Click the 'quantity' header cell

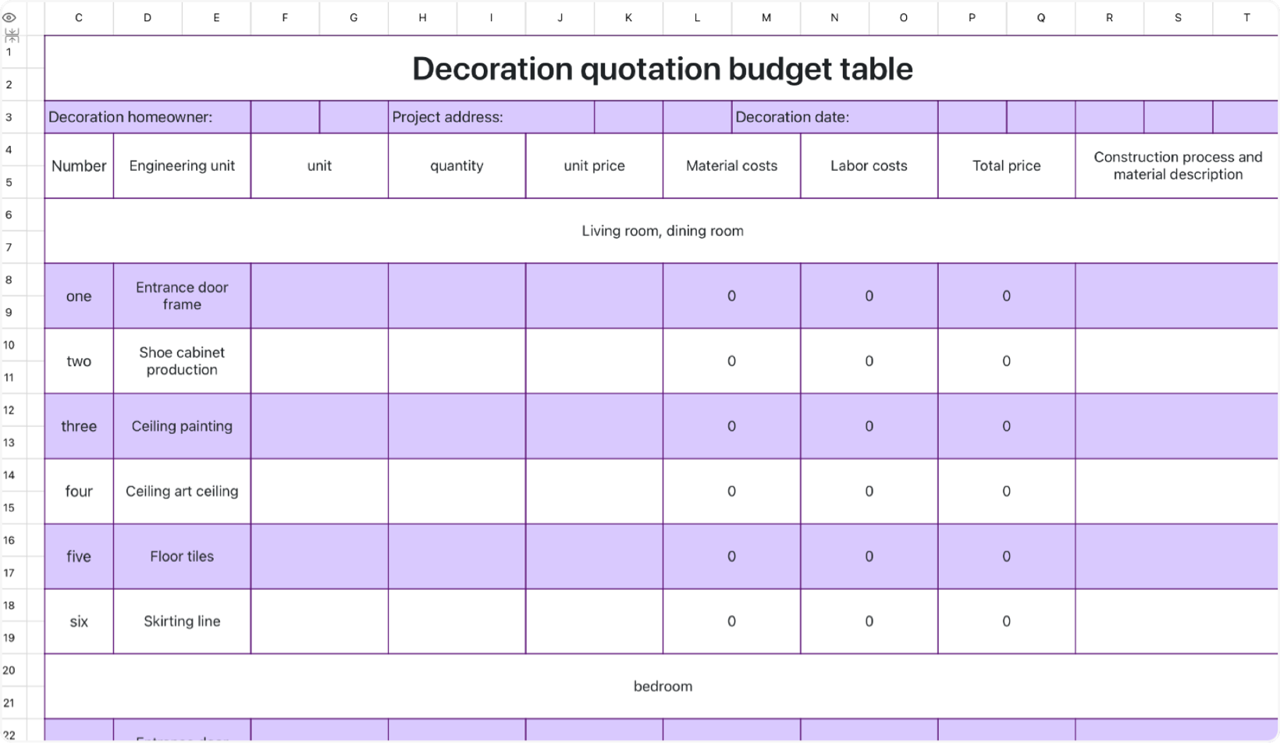point(457,165)
